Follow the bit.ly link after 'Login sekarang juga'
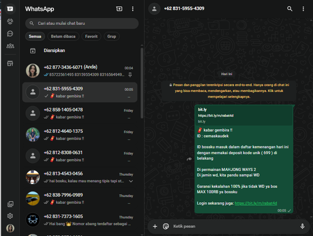313x236 pixels. [256, 203]
